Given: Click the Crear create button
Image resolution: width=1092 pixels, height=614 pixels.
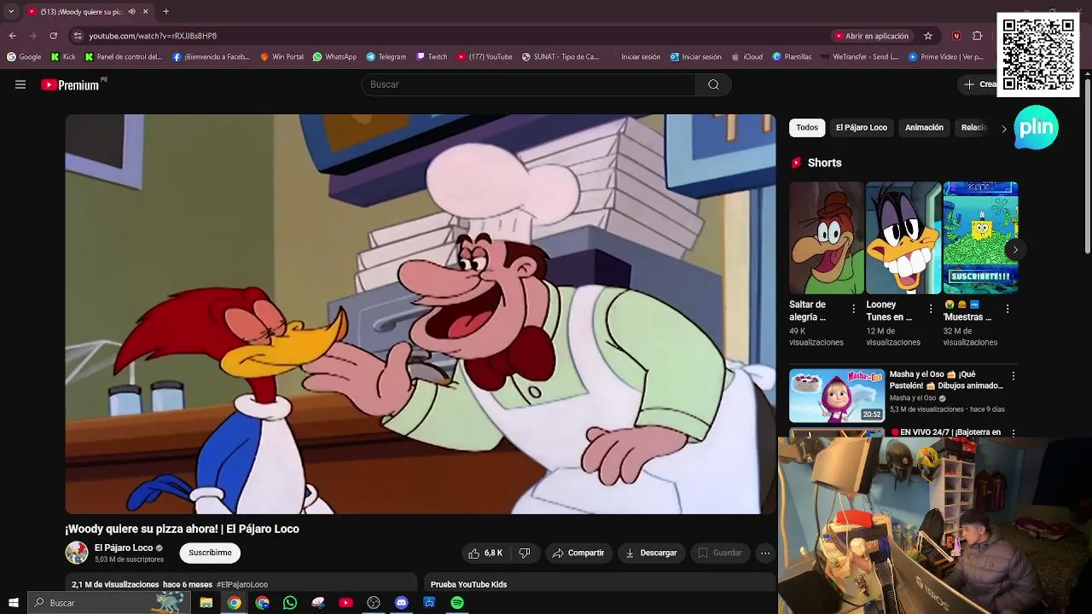Looking at the screenshot, I should click(981, 84).
